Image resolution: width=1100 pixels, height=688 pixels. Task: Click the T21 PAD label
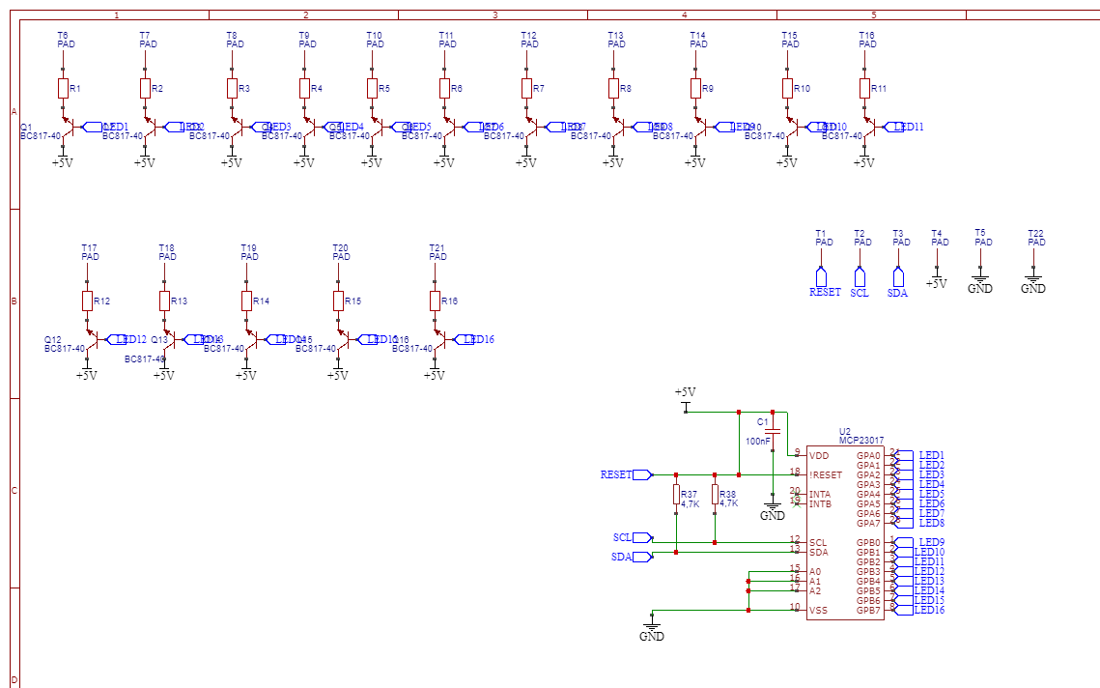coord(437,252)
